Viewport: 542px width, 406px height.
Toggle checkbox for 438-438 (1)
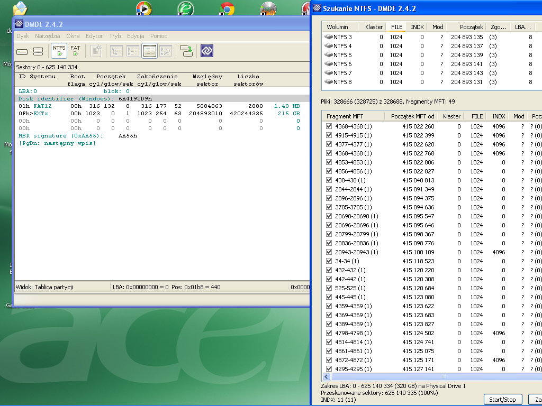pos(329,180)
